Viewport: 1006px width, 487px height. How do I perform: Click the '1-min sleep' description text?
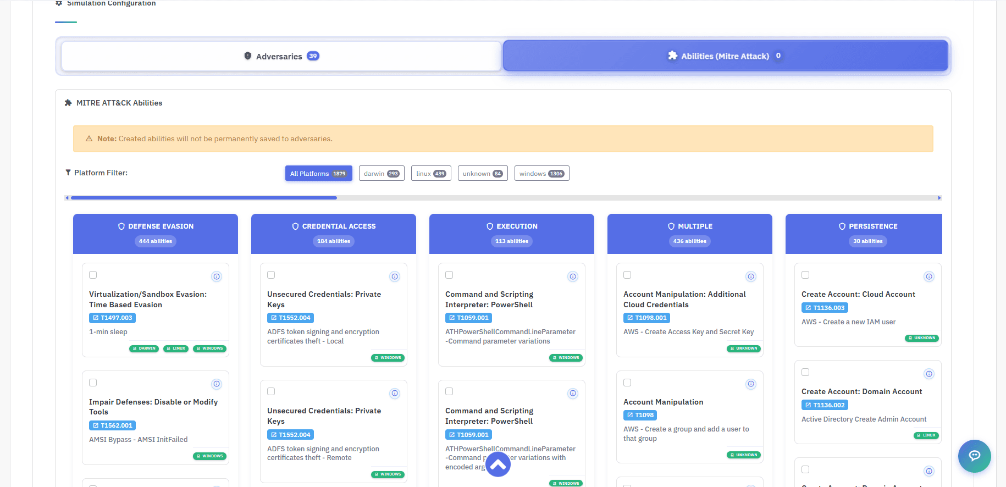click(x=108, y=332)
